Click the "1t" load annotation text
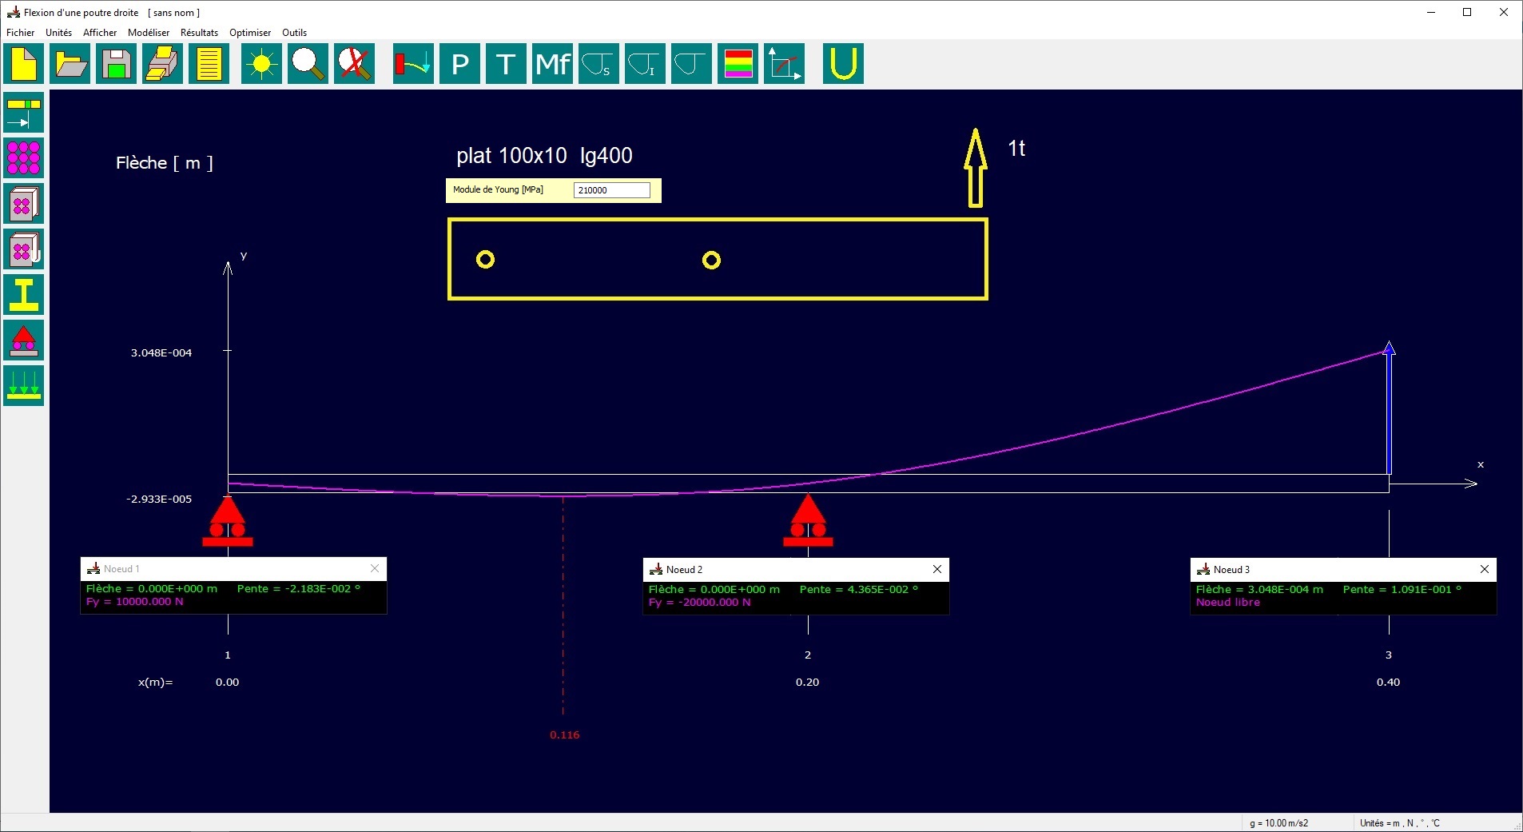The height and width of the screenshot is (832, 1523). click(x=1016, y=149)
